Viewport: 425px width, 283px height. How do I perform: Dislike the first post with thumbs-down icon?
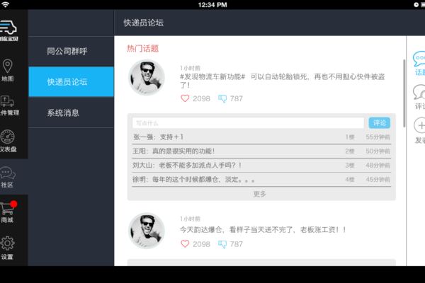pos(222,98)
